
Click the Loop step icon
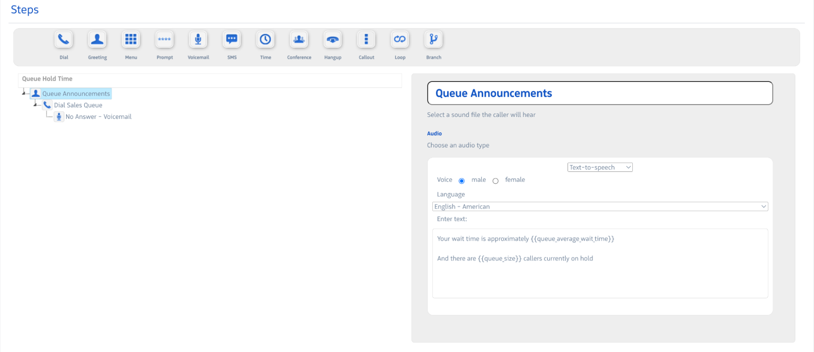tap(400, 40)
